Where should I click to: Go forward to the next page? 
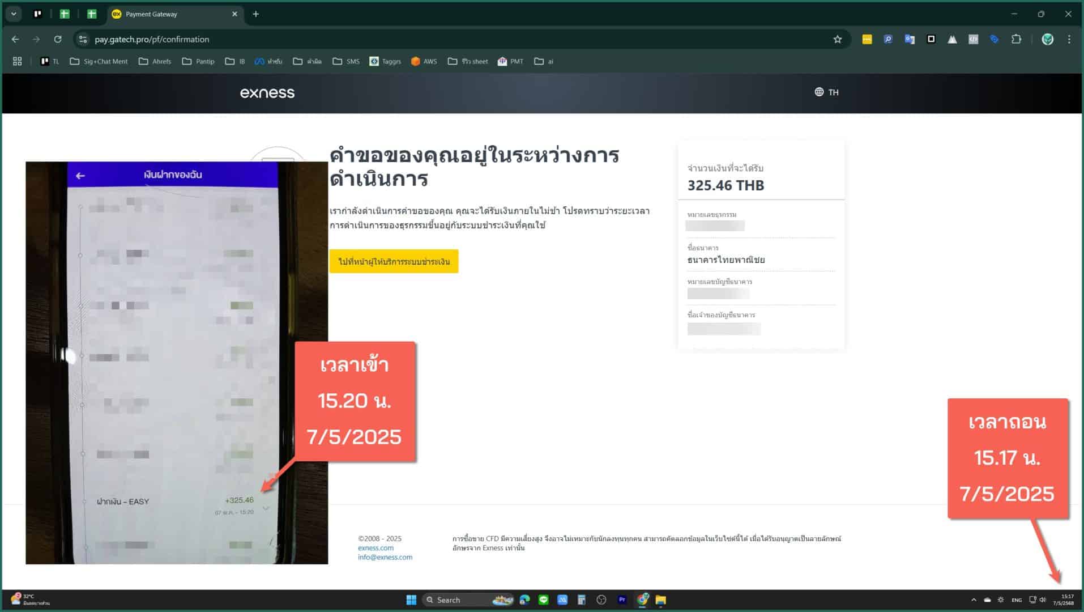pos(36,39)
